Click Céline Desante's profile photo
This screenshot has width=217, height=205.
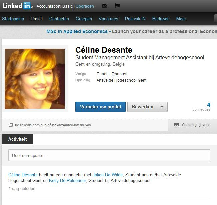pos(35,79)
